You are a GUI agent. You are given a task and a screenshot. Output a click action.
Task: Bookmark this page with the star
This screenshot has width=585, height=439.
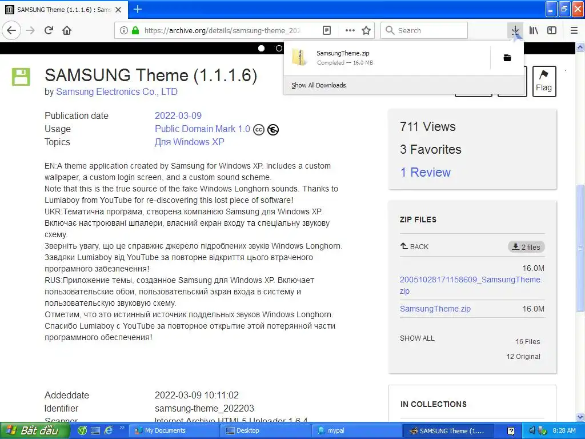tap(366, 30)
